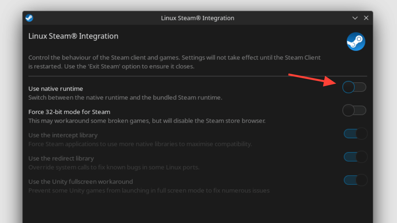397x223 pixels.
Task: Toggle the intercept library switch
Action: pos(355,134)
